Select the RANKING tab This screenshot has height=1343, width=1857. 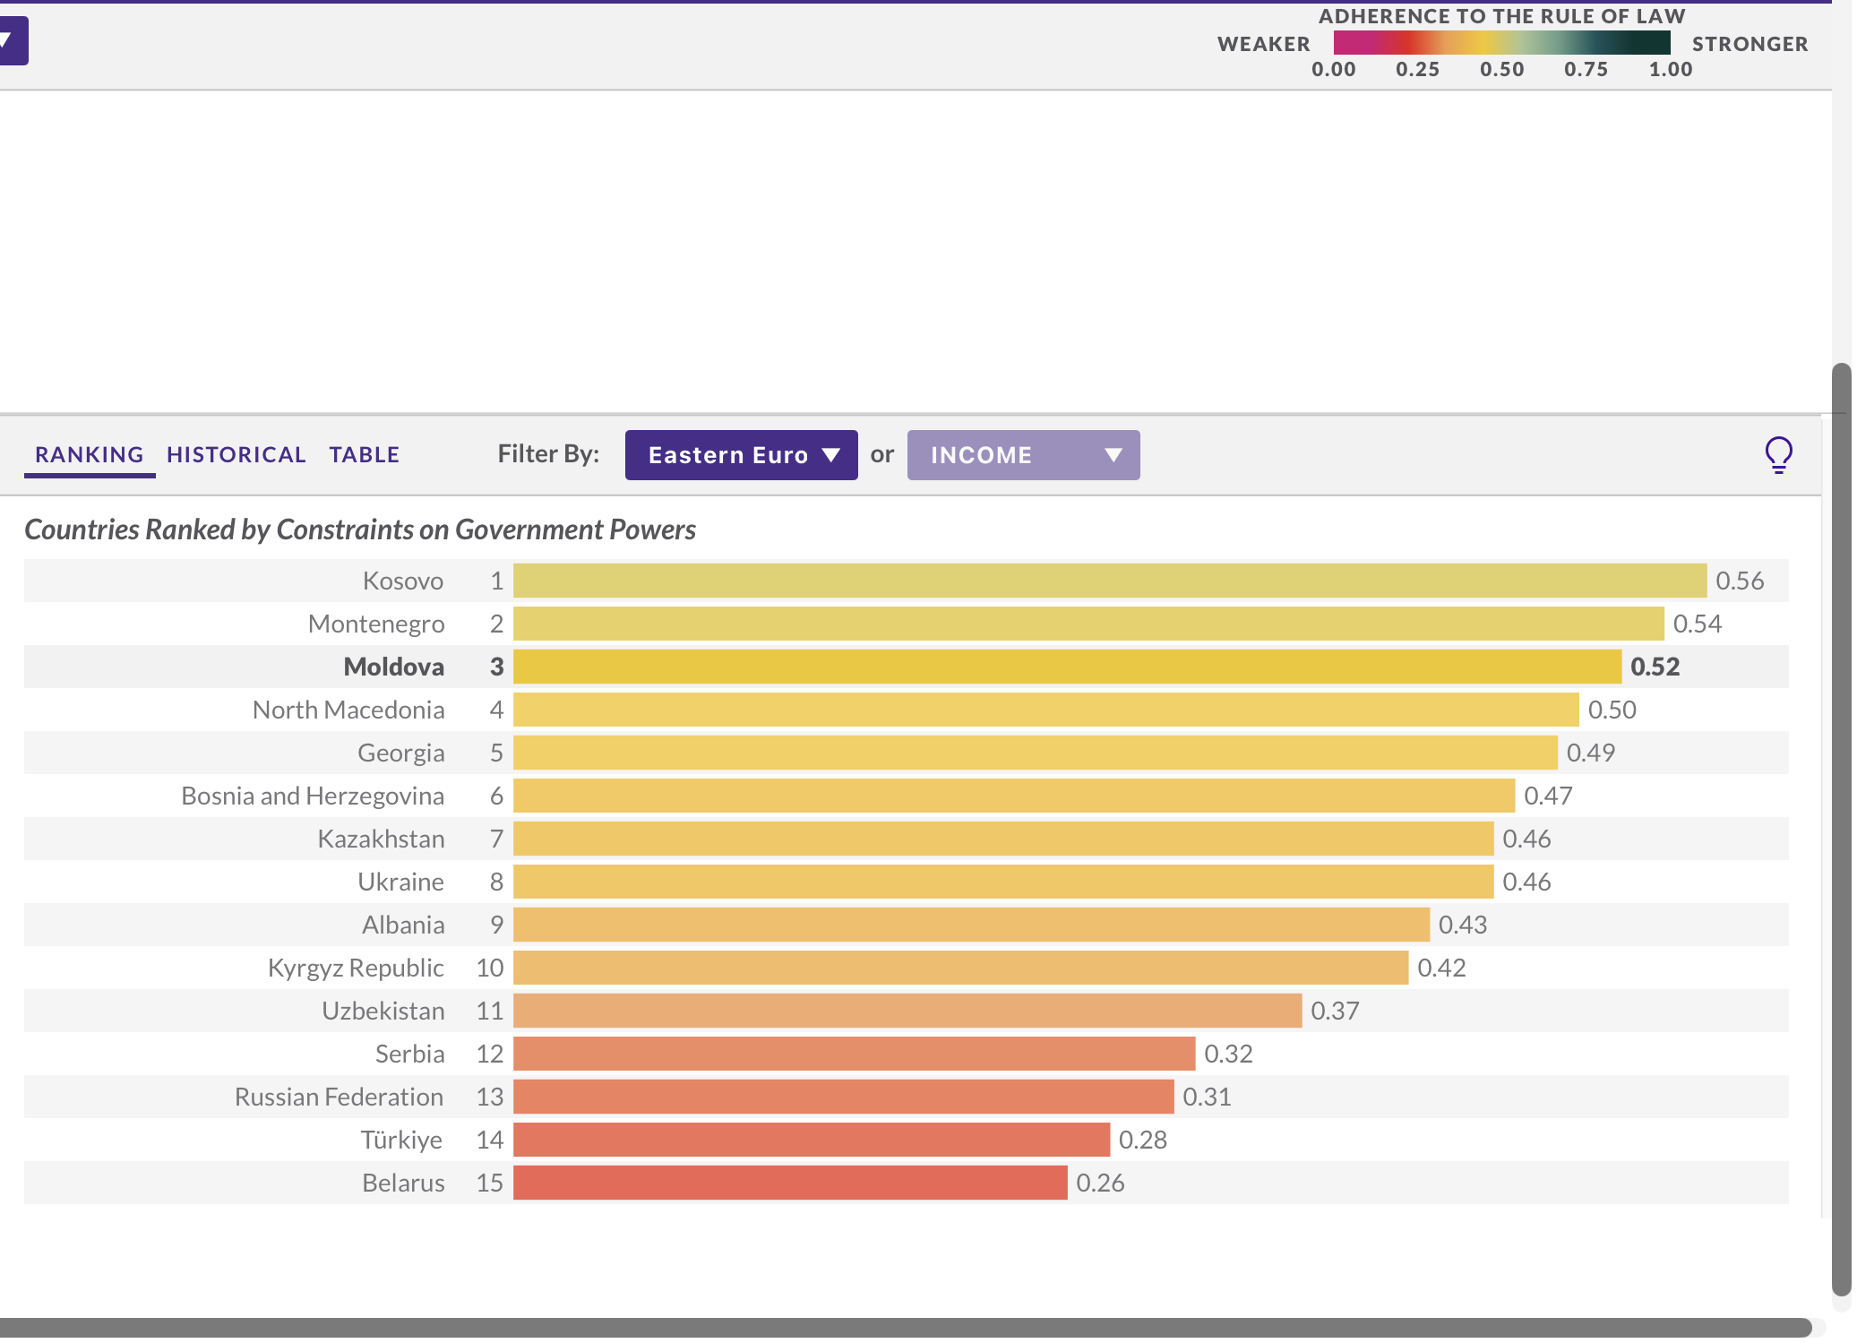coord(89,454)
